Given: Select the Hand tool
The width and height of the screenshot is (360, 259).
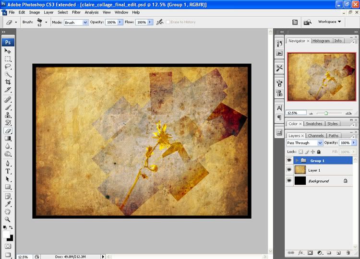Looking at the screenshot, I should tap(8, 212).
